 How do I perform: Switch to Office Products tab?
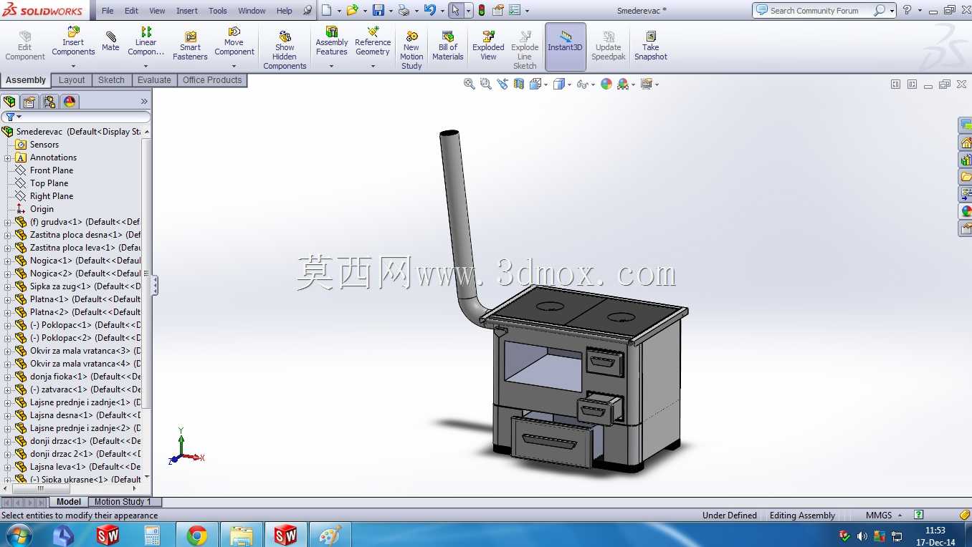click(x=212, y=80)
